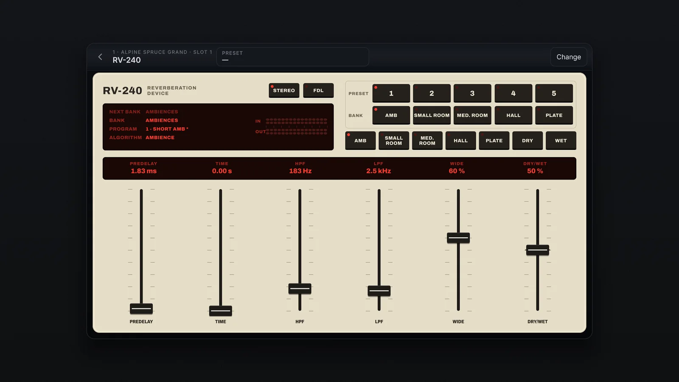Click the ALGORITHM value AMBIENCE
Image resolution: width=679 pixels, height=382 pixels.
(160, 138)
